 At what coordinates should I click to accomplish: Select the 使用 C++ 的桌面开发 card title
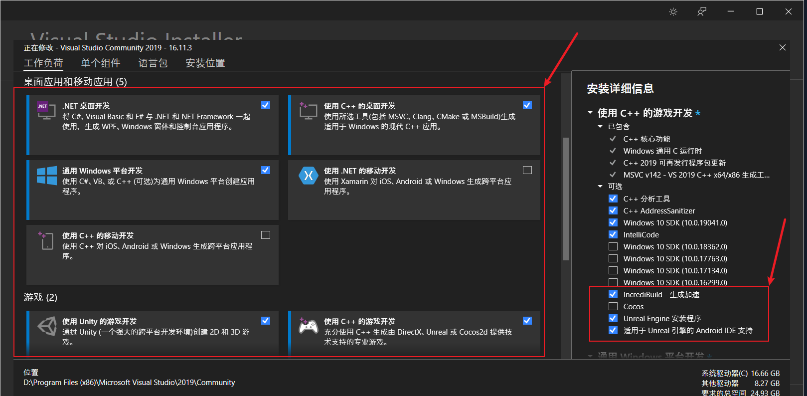click(359, 106)
